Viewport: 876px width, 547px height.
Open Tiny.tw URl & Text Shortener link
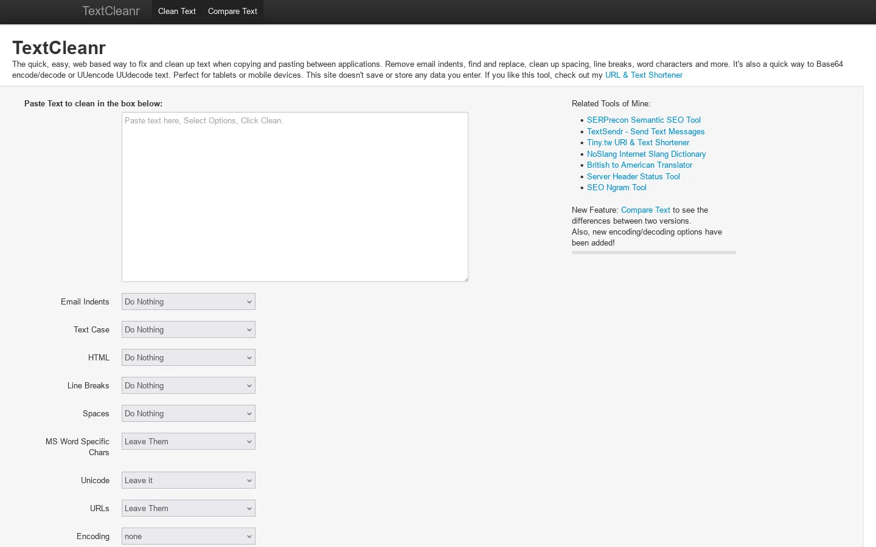pos(638,143)
